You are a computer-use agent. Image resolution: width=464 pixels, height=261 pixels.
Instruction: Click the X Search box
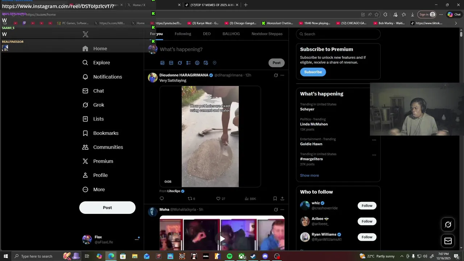(338, 34)
